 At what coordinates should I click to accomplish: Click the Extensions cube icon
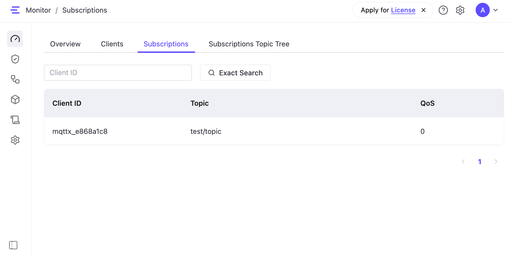coord(15,100)
